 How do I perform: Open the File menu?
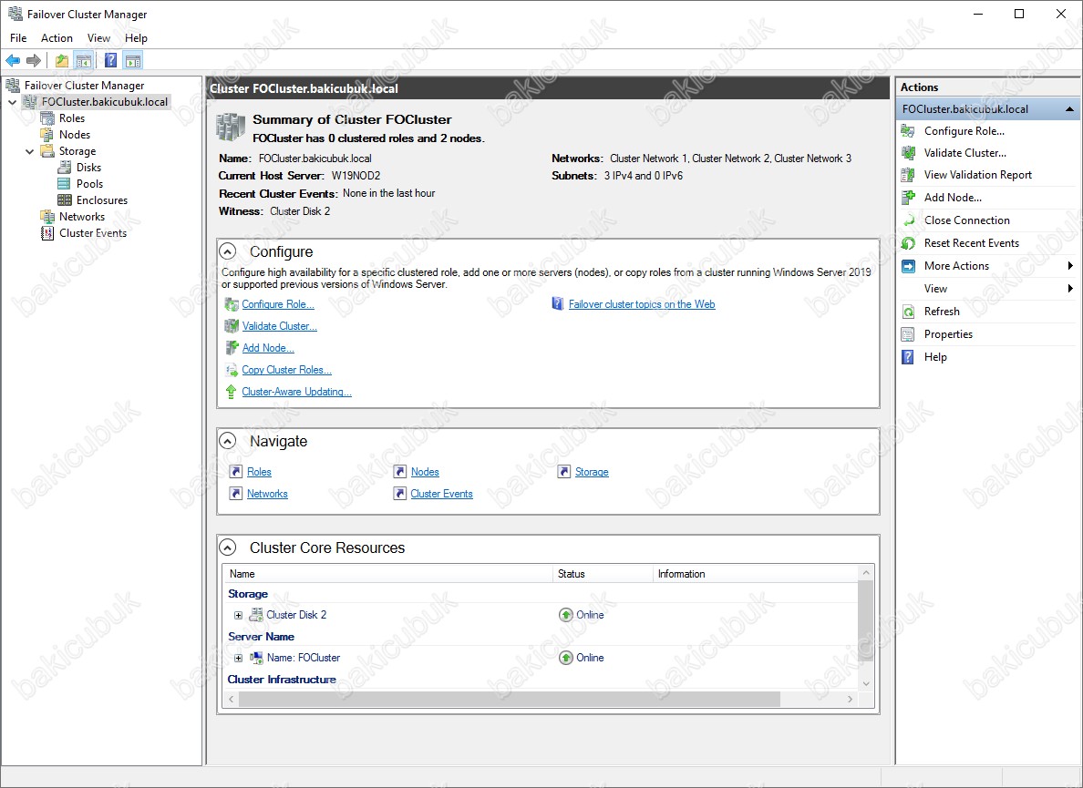18,38
